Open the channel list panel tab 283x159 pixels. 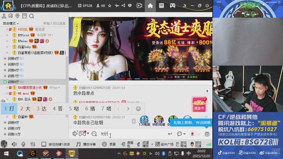click(161, 6)
